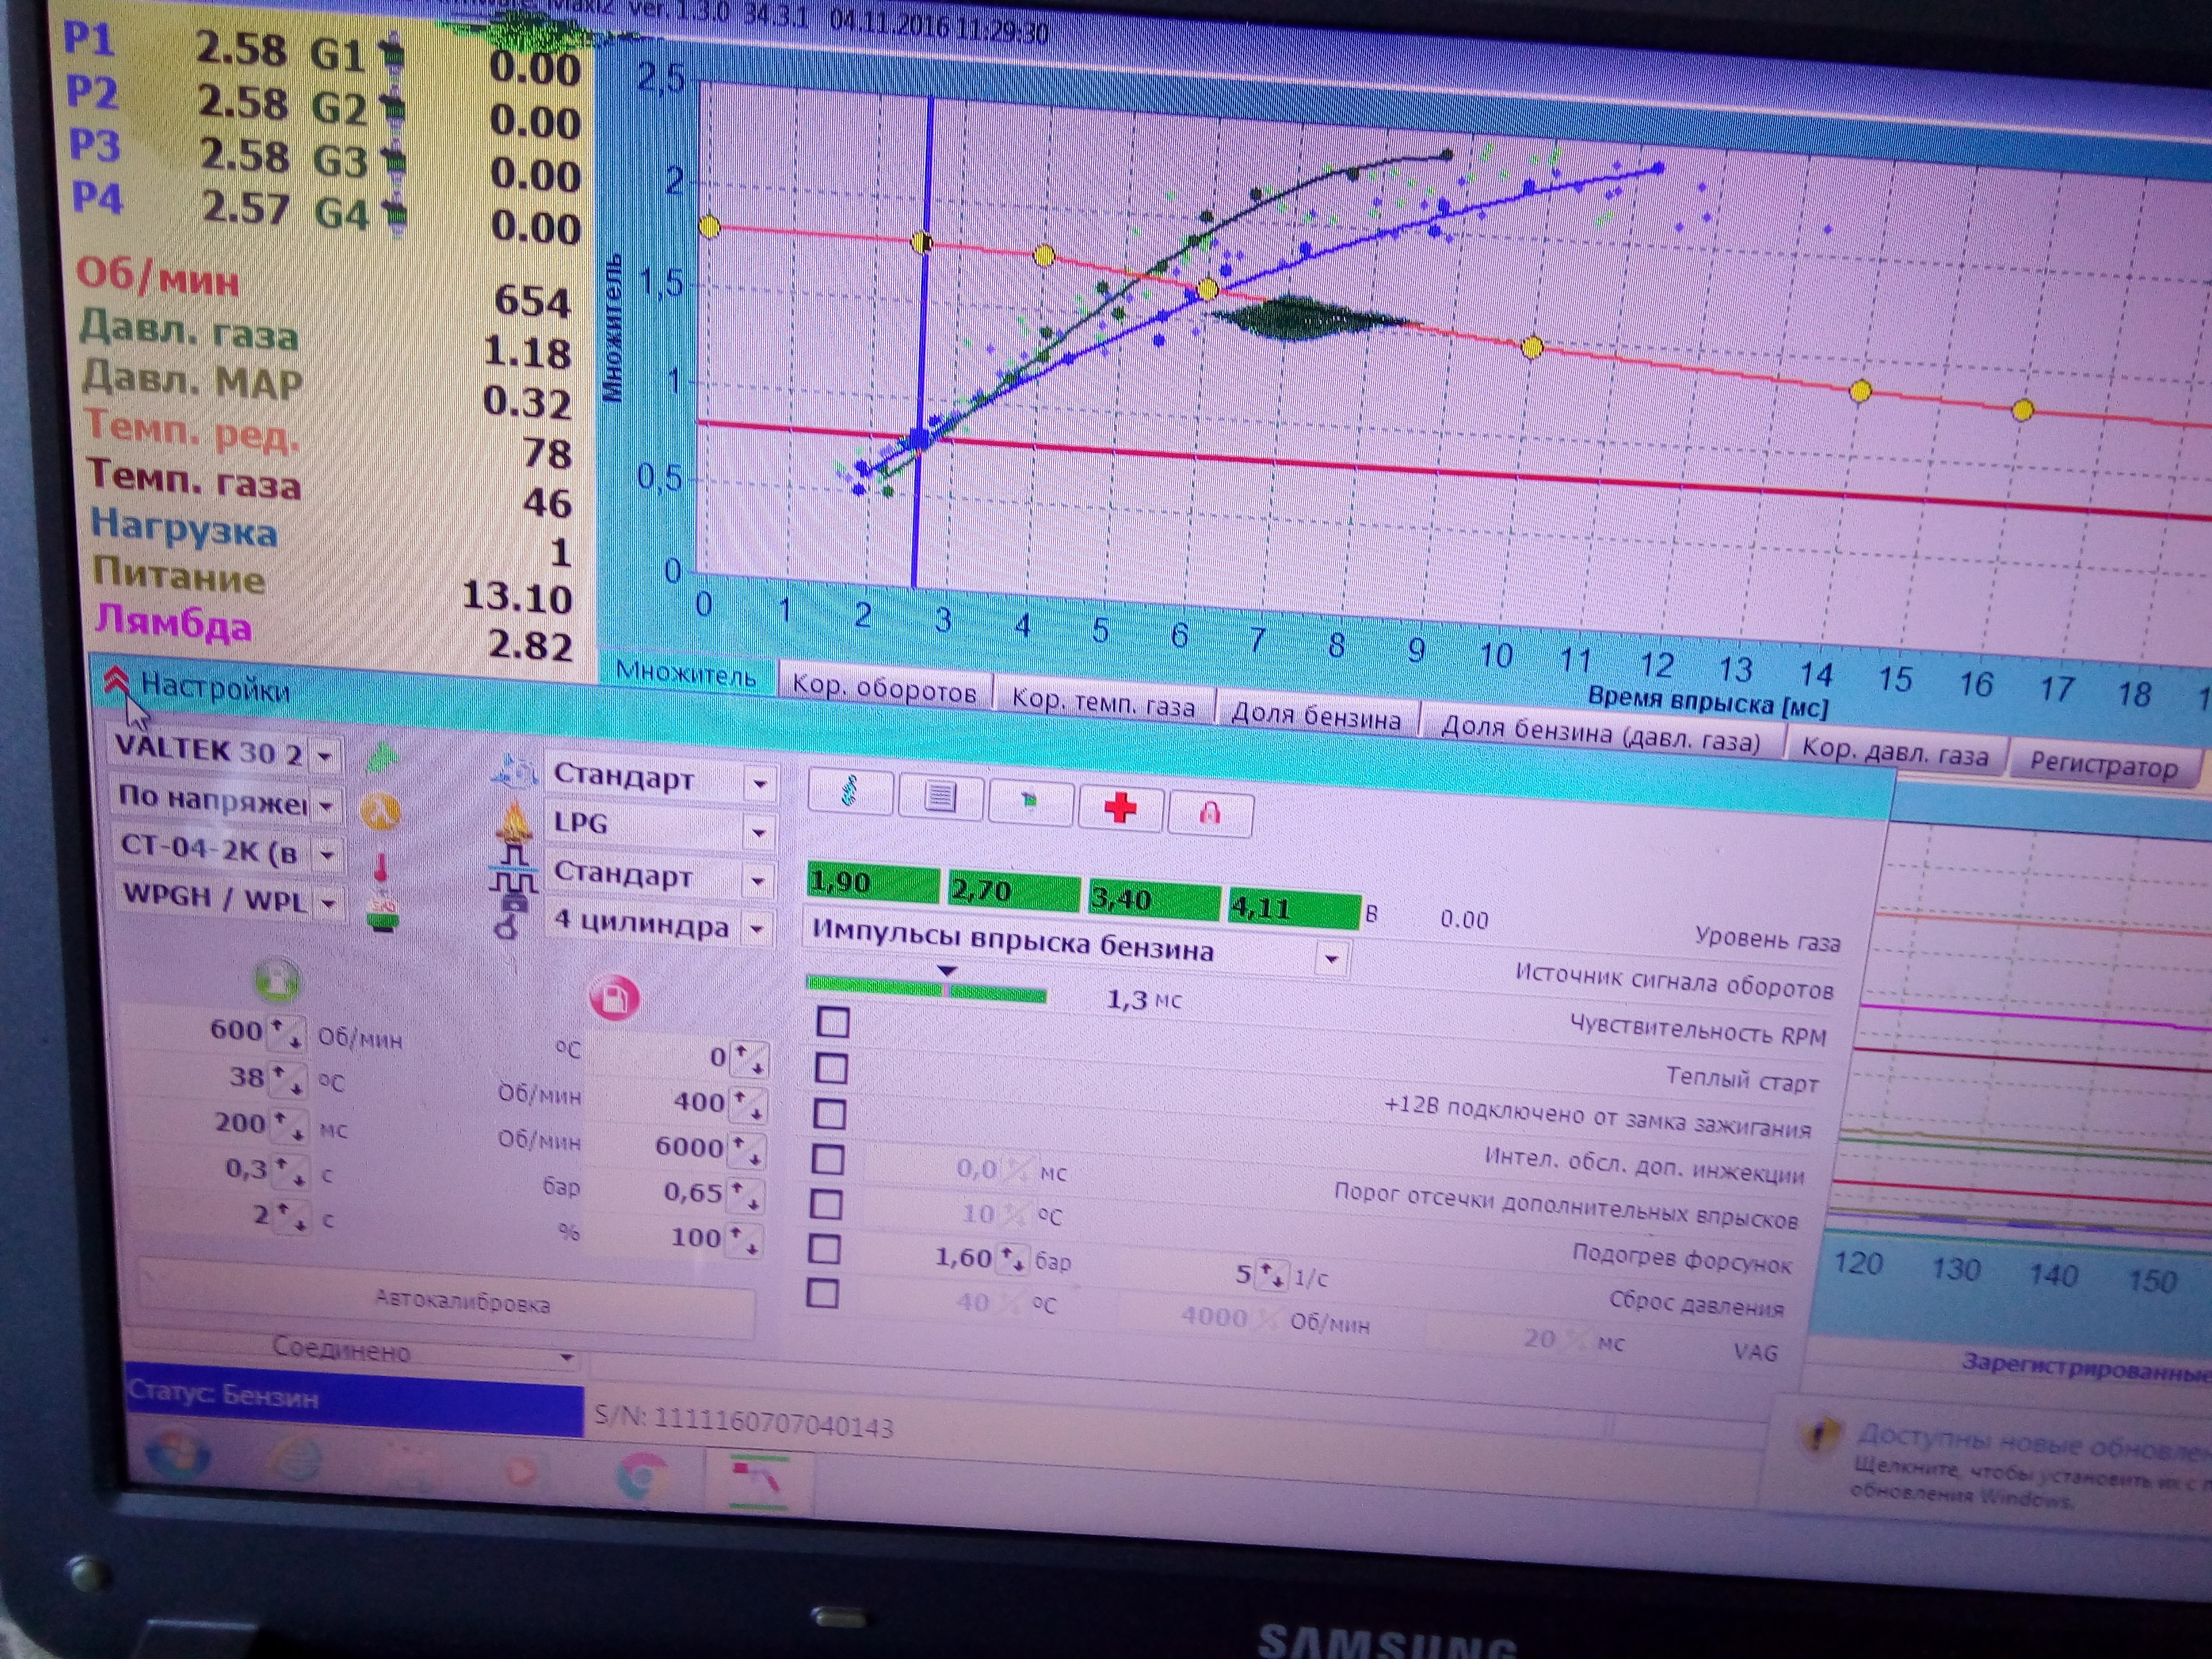The image size is (2212, 1659).
Task: Click the Windows update shield notification icon
Action: click(x=1818, y=1436)
